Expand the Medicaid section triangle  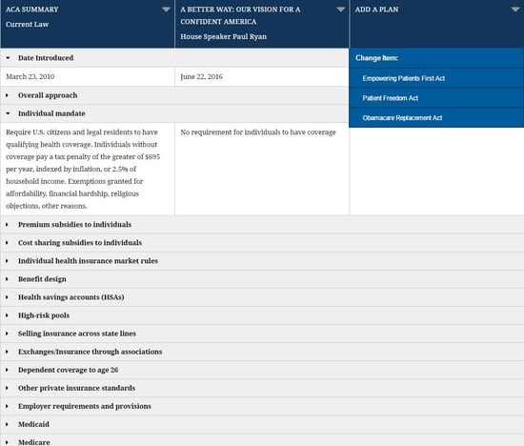tap(7, 424)
